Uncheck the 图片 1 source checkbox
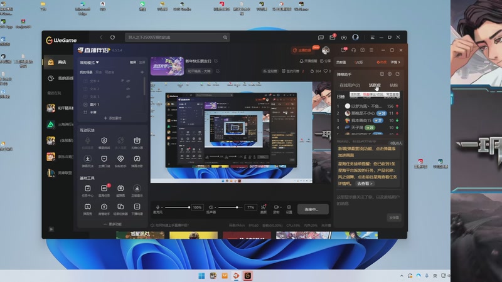This screenshot has width=502, height=282. click(85, 105)
